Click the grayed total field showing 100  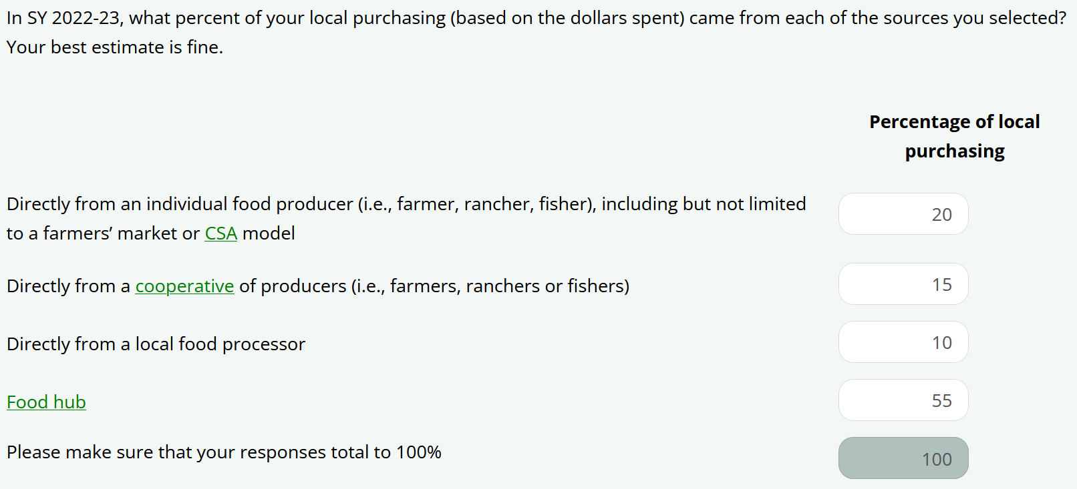point(903,458)
